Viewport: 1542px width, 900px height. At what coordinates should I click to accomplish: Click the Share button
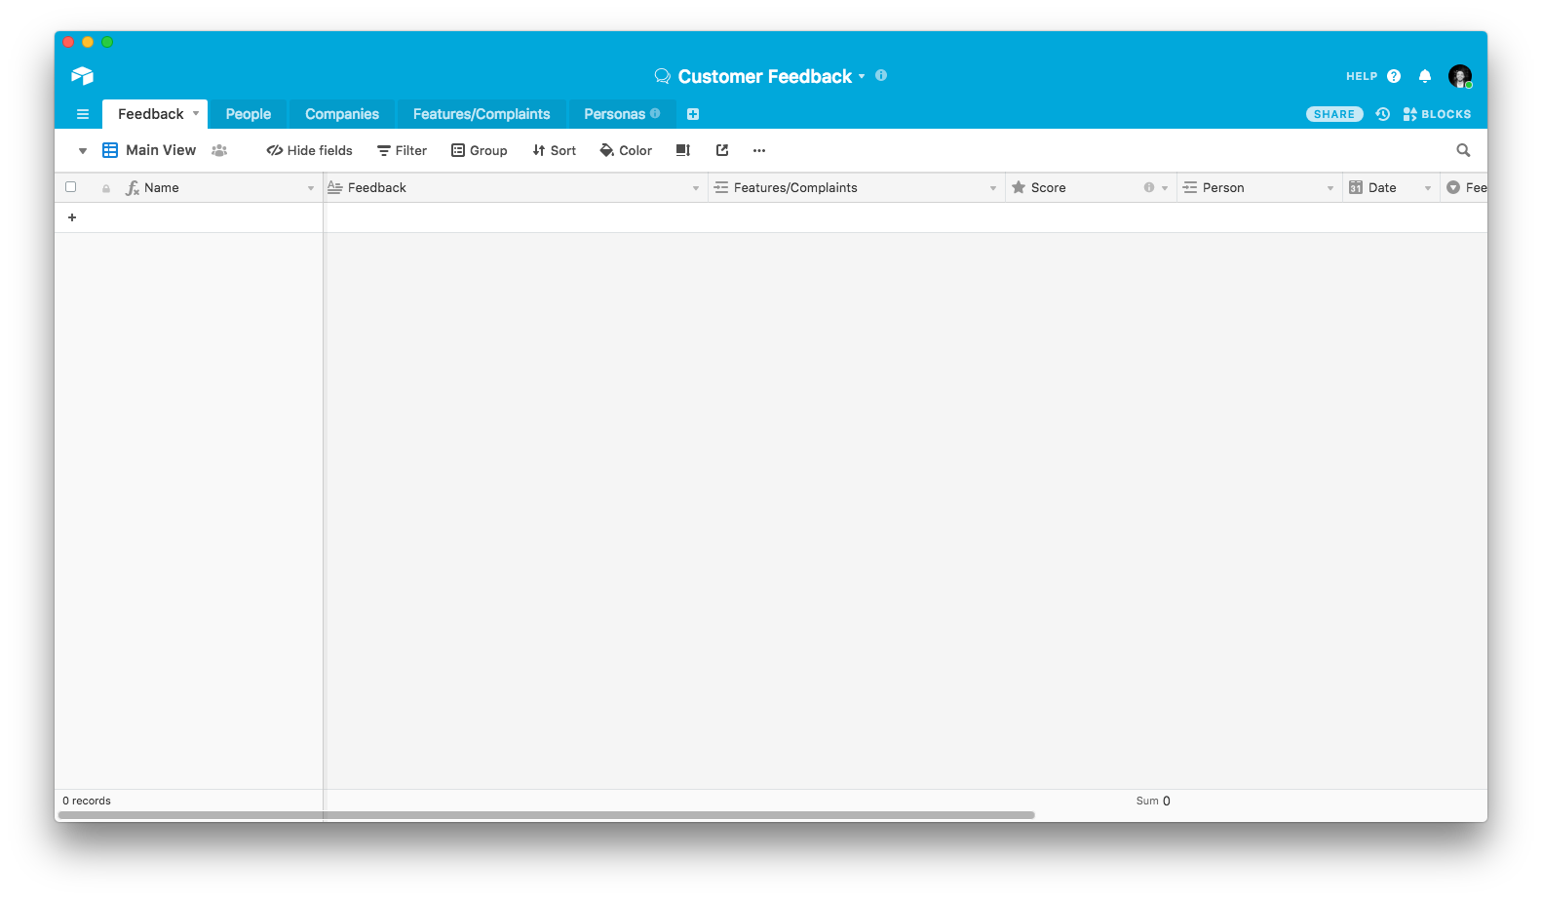(1334, 114)
